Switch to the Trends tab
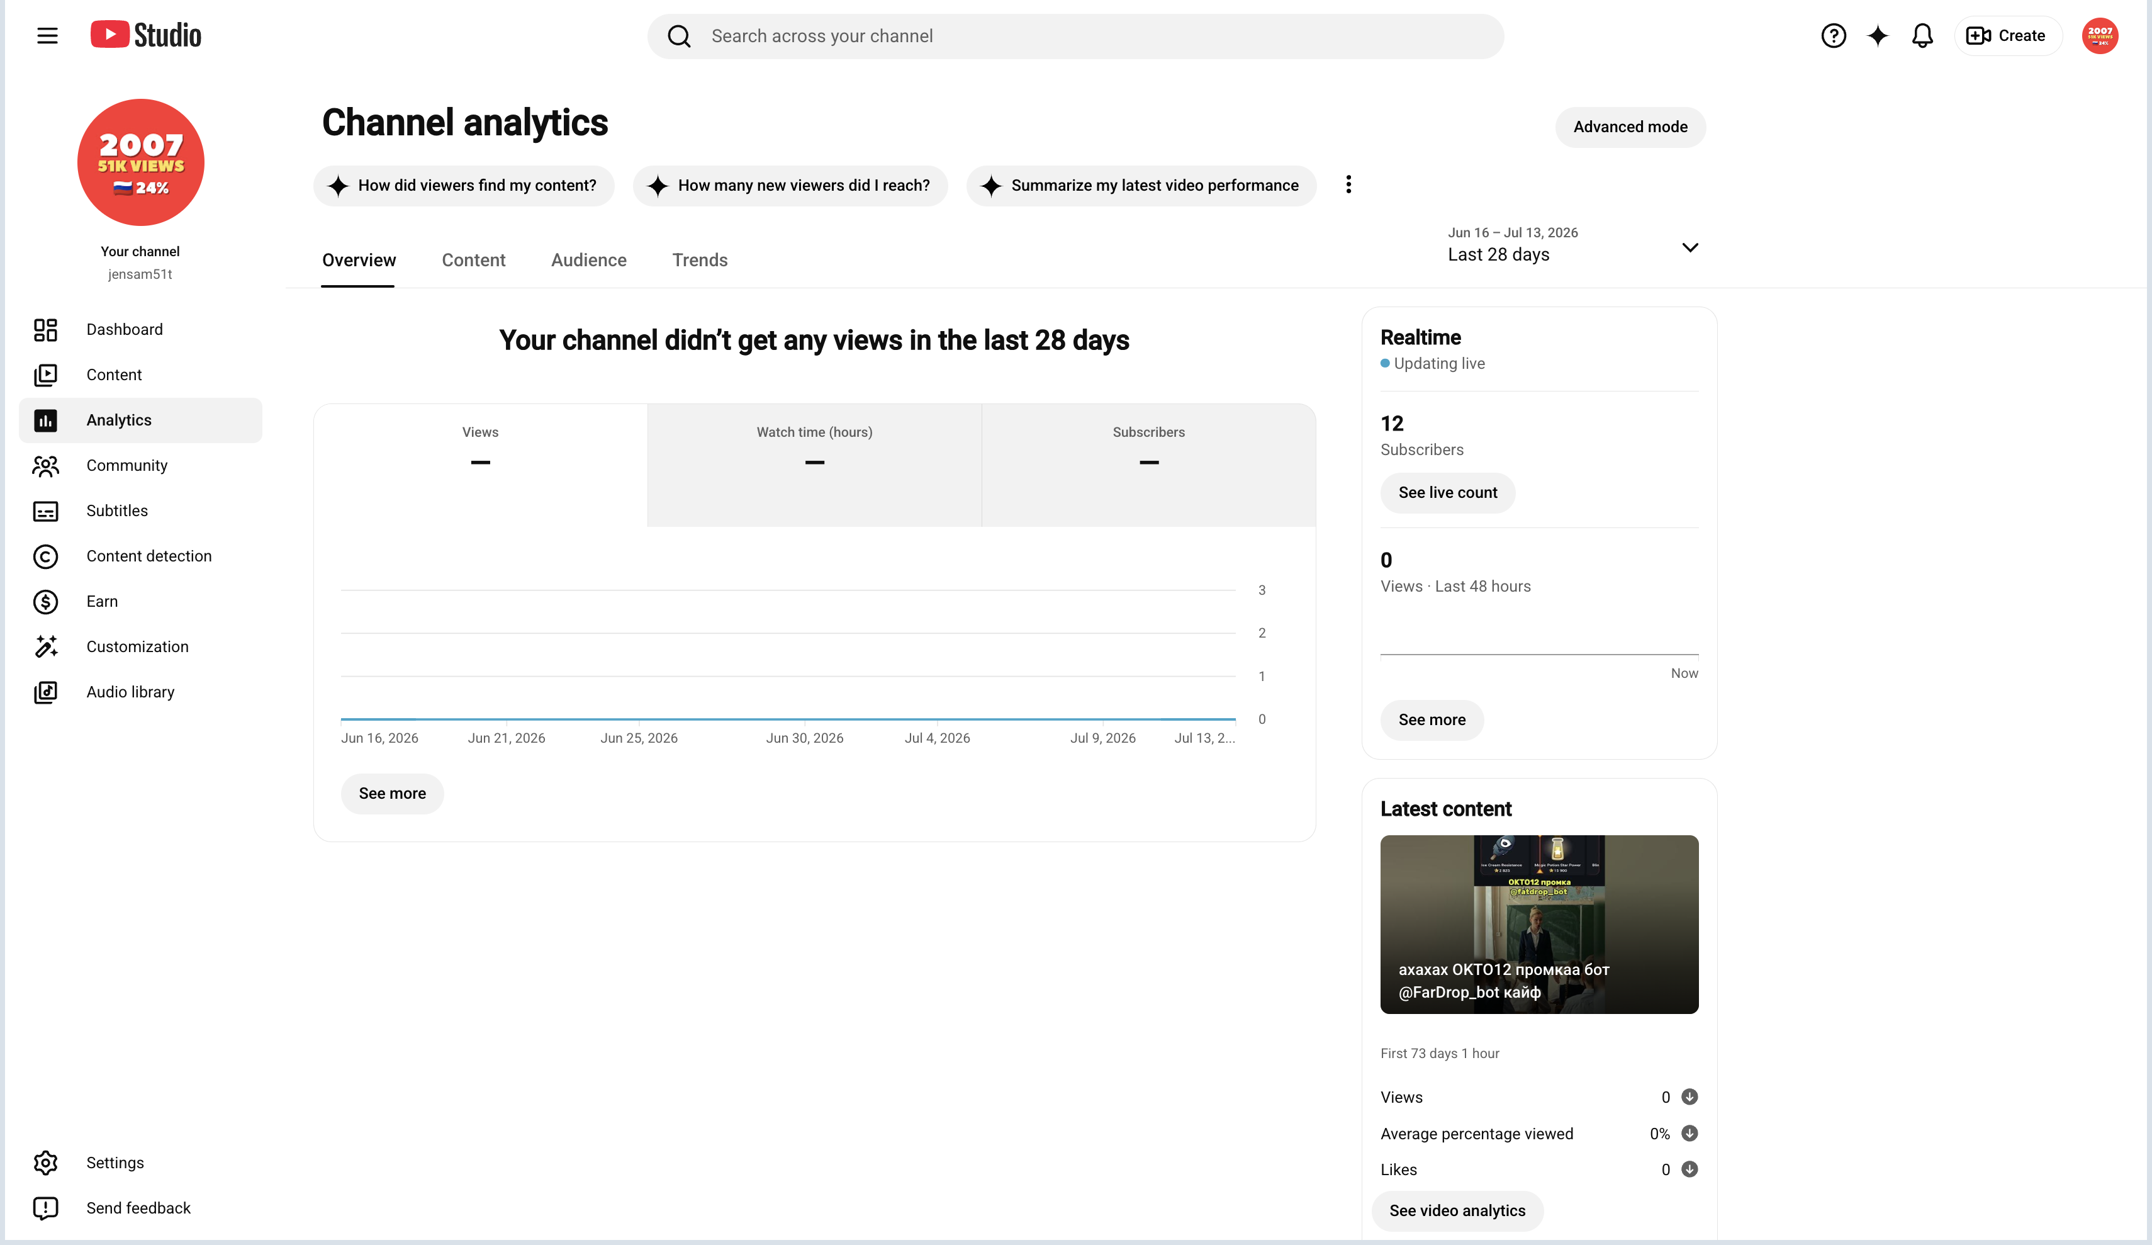The height and width of the screenshot is (1245, 2152). (700, 261)
